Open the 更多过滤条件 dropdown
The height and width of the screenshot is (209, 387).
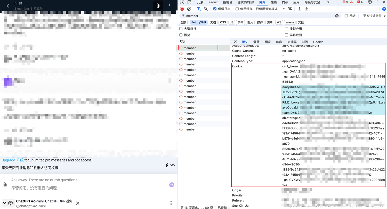(x=374, y=16)
